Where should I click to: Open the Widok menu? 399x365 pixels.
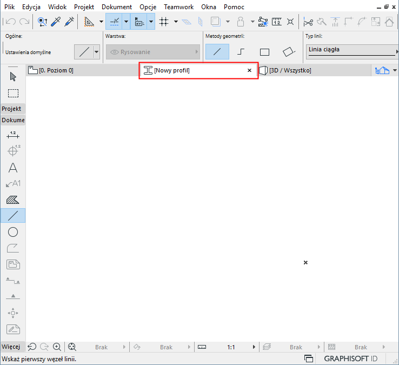[57, 7]
